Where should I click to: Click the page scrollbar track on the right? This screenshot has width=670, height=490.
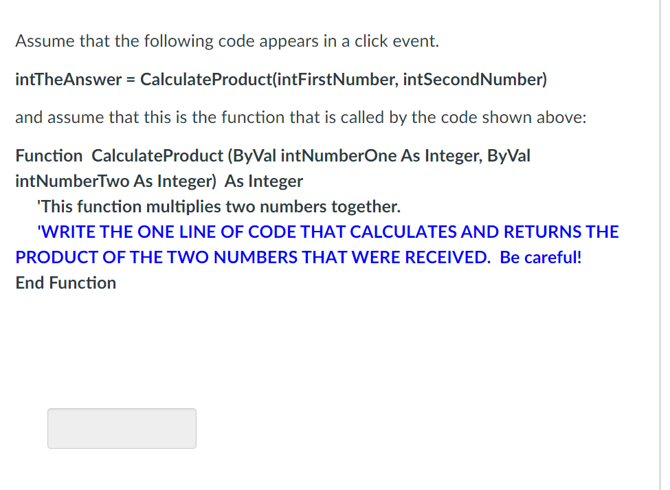click(x=665, y=241)
